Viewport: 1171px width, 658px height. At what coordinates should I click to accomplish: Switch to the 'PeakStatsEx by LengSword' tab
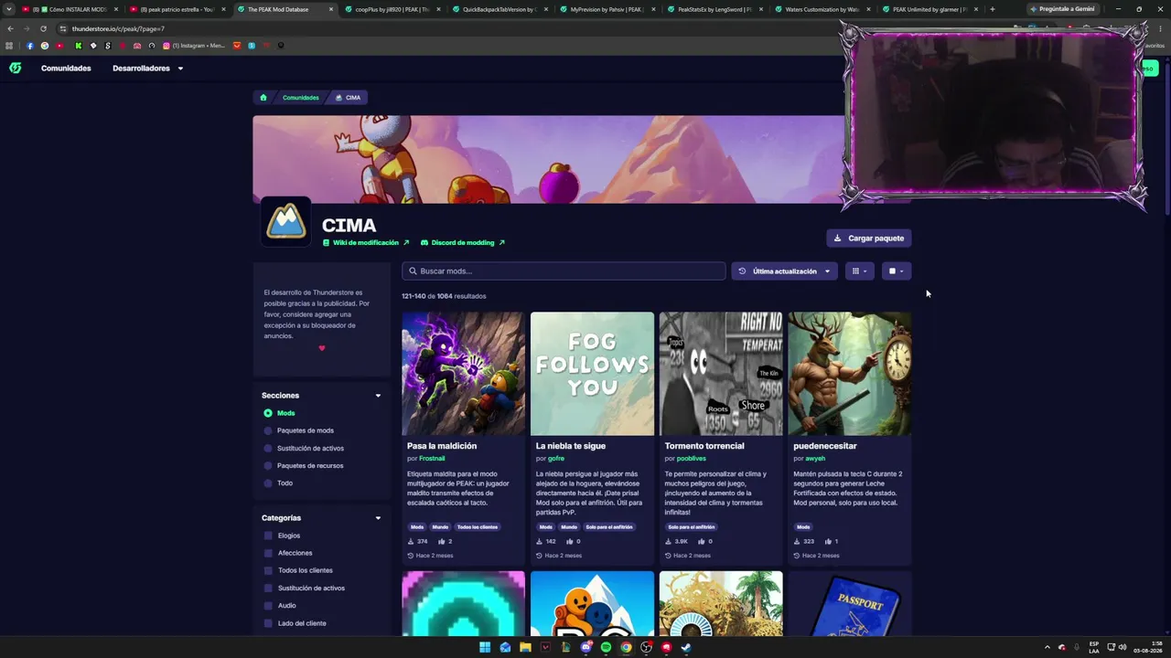point(714,9)
